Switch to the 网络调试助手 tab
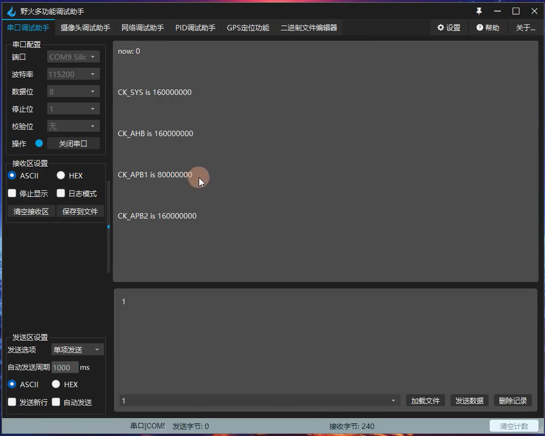 (x=142, y=28)
